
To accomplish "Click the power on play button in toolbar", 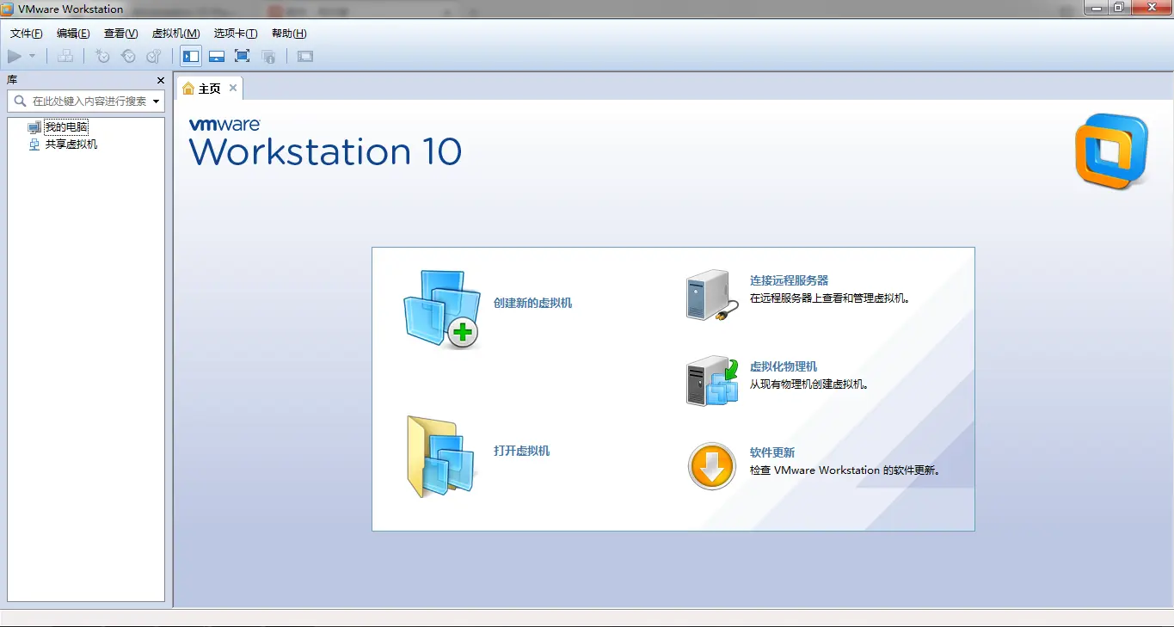I will pos(15,56).
